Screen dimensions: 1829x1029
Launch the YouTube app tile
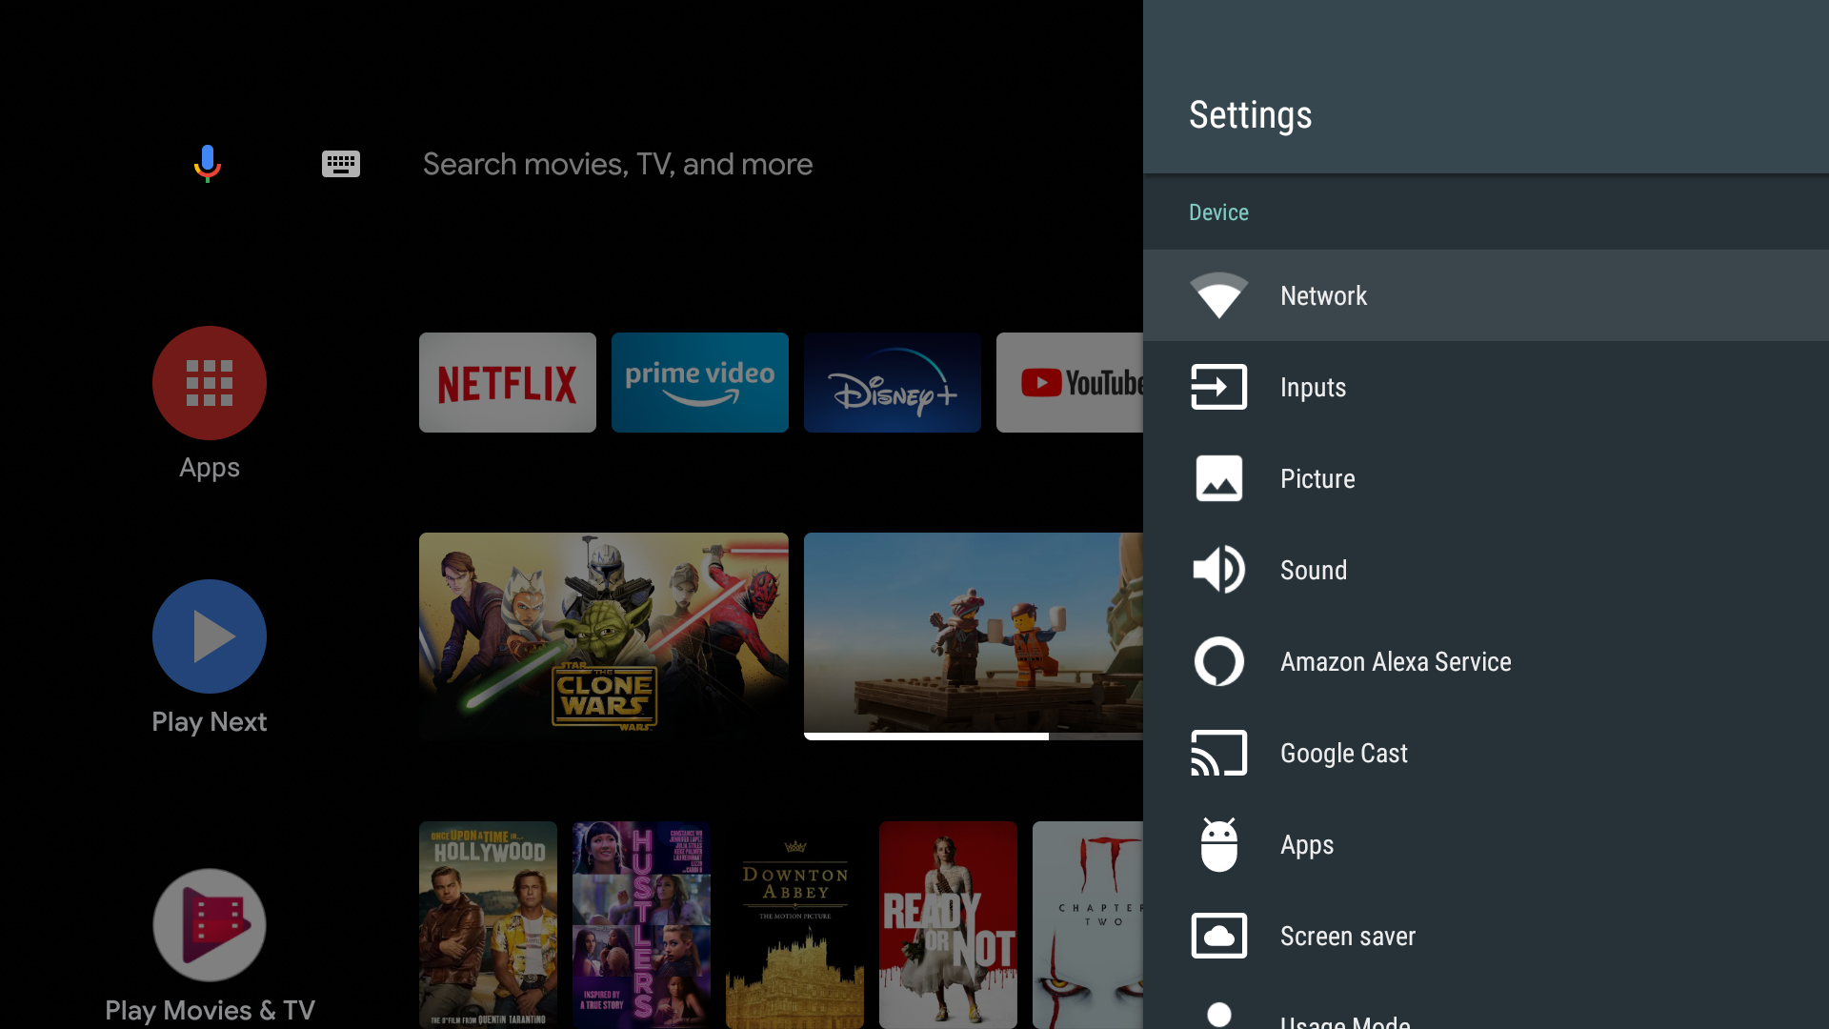[x=1070, y=382]
